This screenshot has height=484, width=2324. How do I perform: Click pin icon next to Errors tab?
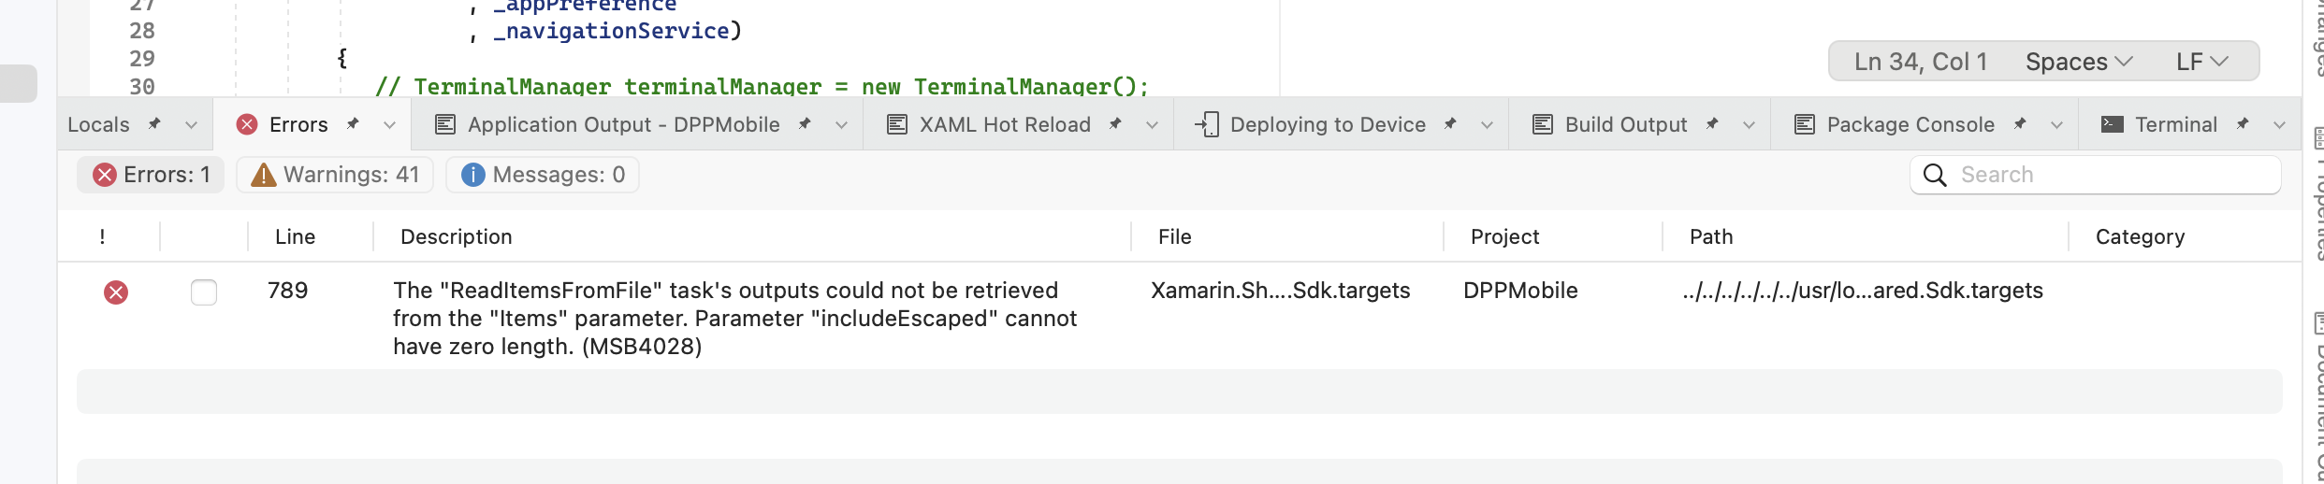[x=354, y=124]
